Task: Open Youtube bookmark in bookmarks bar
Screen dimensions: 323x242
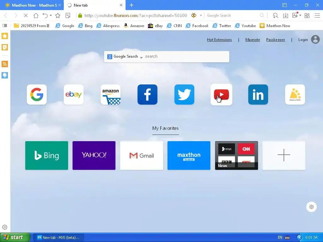Action: pyautogui.click(x=245, y=26)
